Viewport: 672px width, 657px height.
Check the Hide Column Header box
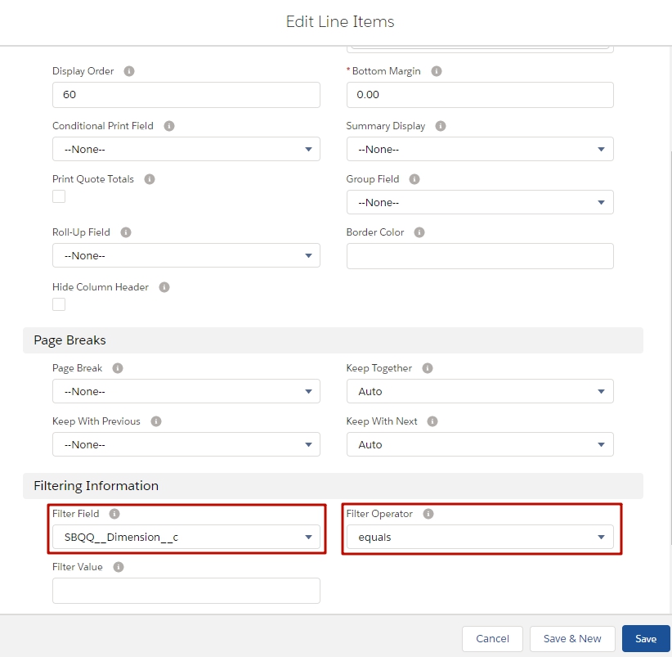(x=59, y=304)
